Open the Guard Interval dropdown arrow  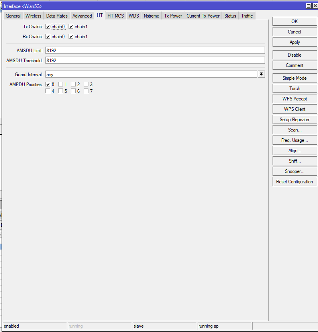[261, 74]
